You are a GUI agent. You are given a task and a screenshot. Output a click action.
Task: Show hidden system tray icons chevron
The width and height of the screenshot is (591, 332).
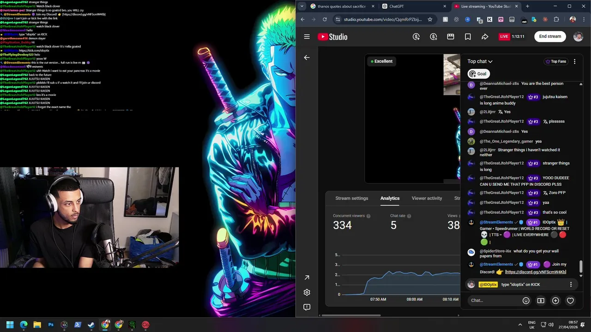click(x=520, y=325)
